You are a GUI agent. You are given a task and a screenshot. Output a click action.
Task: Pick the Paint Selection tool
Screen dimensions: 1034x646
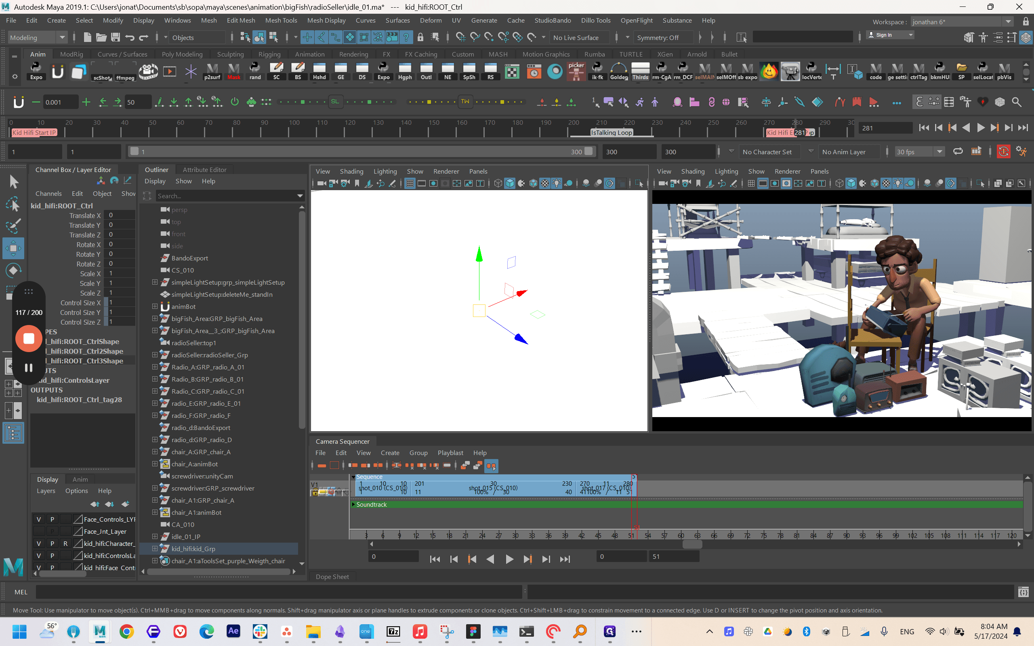pyautogui.click(x=14, y=226)
